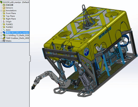
Task: Select PLANE1 in the feature tree
Action: pos(9,24)
